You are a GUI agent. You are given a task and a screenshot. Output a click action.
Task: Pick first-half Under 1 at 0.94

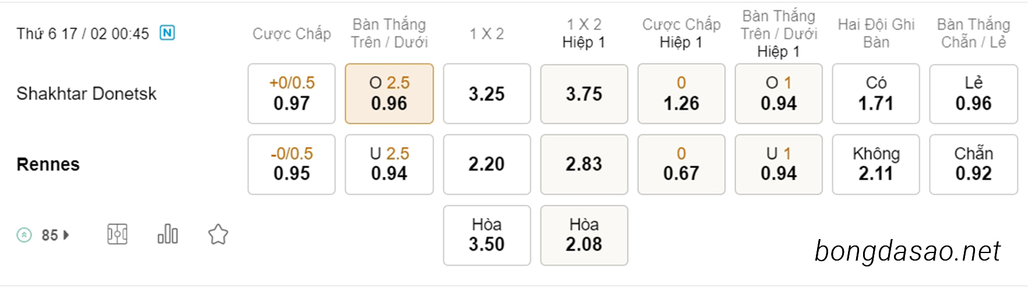tap(779, 165)
